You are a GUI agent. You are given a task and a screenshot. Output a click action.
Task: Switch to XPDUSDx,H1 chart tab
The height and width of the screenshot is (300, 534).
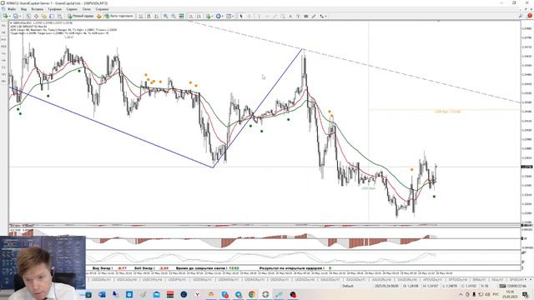[432, 280]
